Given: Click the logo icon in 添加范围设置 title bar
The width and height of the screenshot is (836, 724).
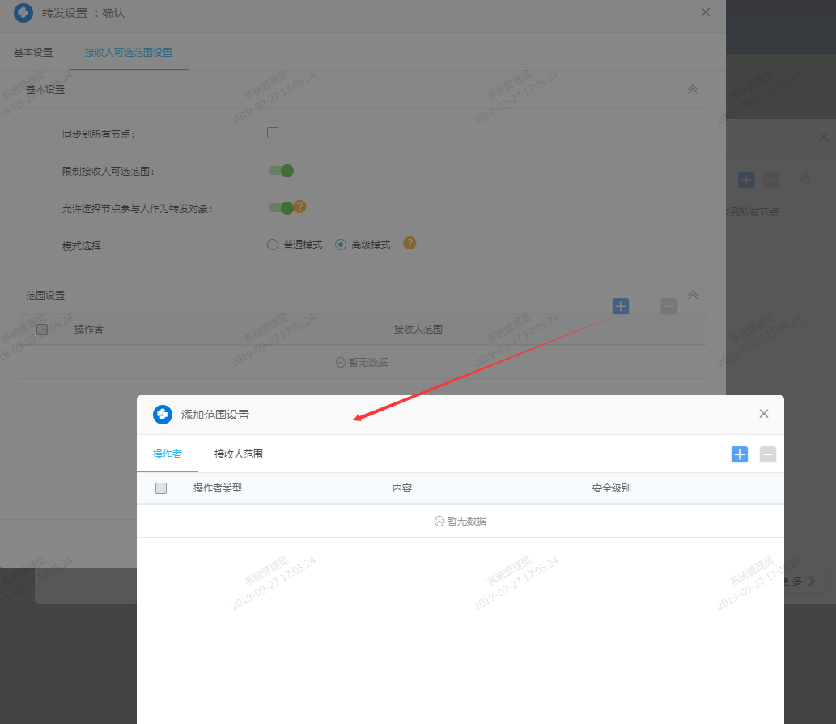Looking at the screenshot, I should (x=163, y=415).
